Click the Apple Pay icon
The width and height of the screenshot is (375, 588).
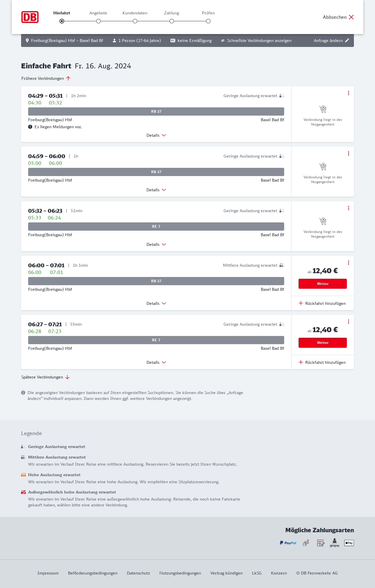pyautogui.click(x=349, y=543)
